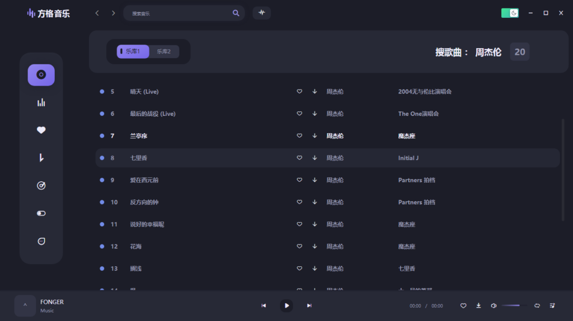Click the waveform icon beside search bar
Image resolution: width=573 pixels, height=321 pixels.
click(261, 13)
